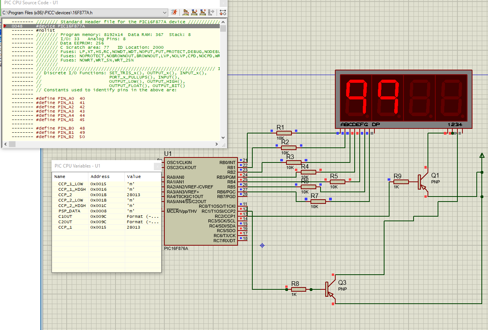Select the CCP_1_HIGH variable row
488x330 pixels.
[x=107, y=189]
